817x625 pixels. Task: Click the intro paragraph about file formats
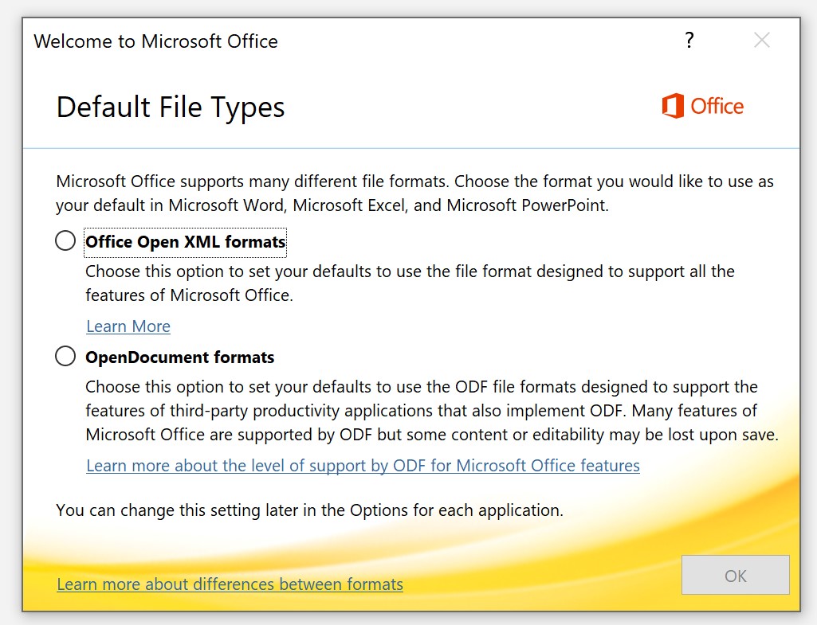pos(414,193)
